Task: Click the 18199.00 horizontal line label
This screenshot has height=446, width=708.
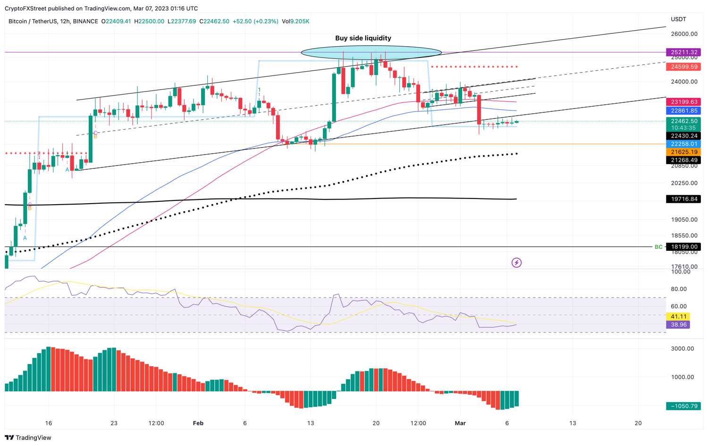Action: (x=683, y=247)
